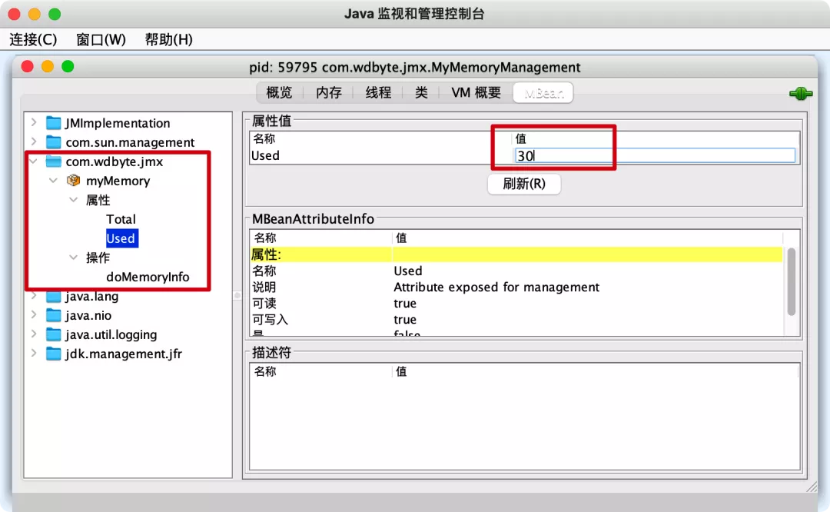Screen dimensions: 830x512
Task: Click 'Attribute exposed for management' cell
Action: [x=496, y=287]
